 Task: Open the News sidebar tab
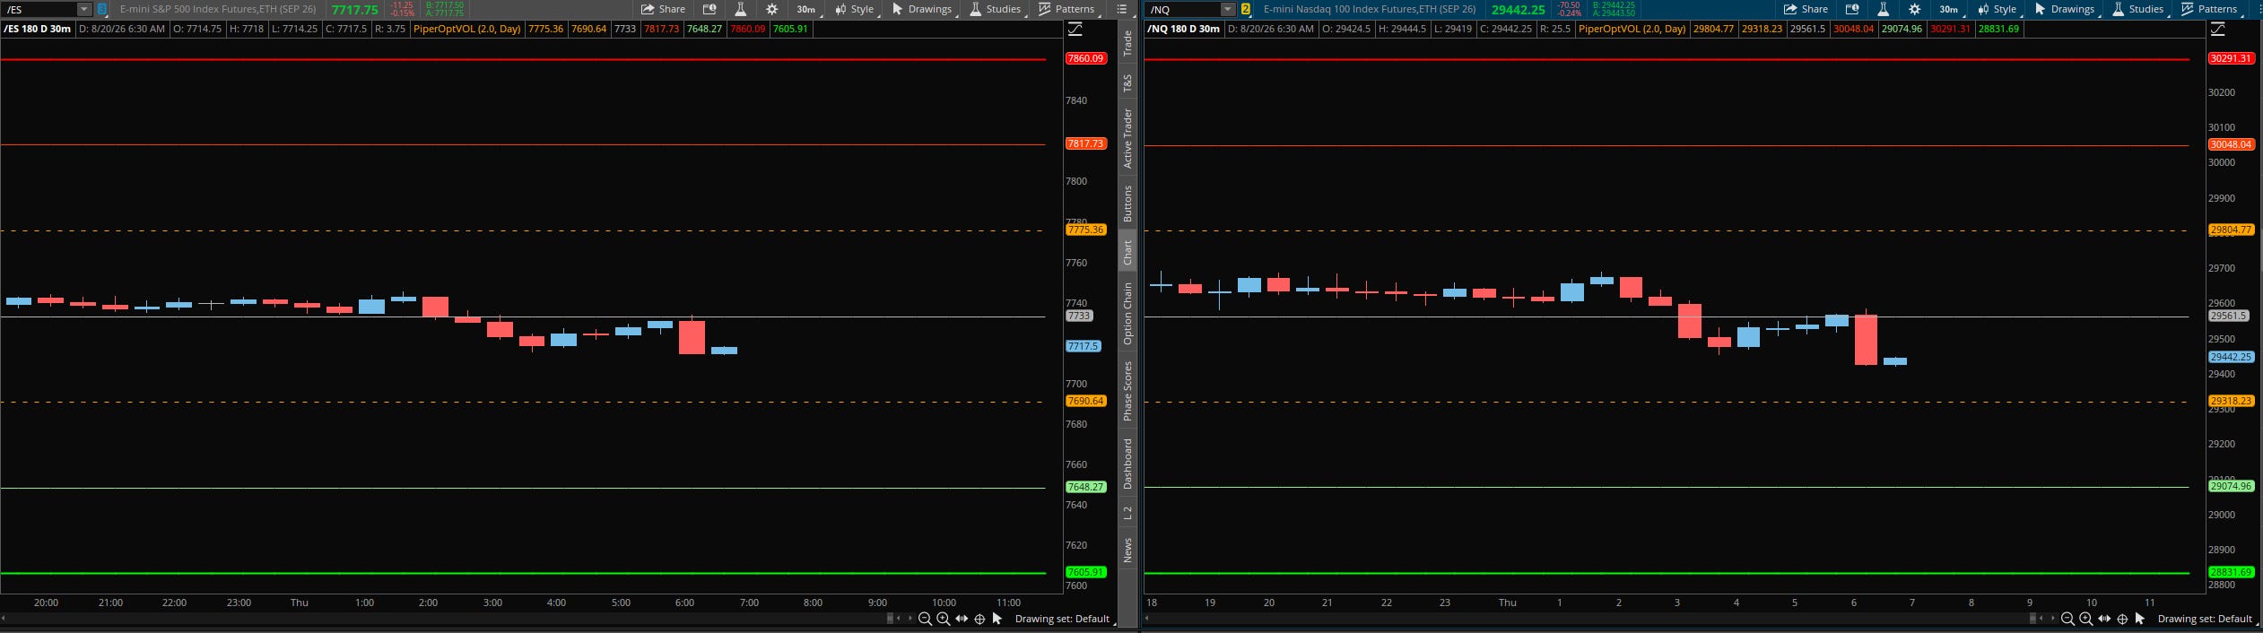point(1127,551)
